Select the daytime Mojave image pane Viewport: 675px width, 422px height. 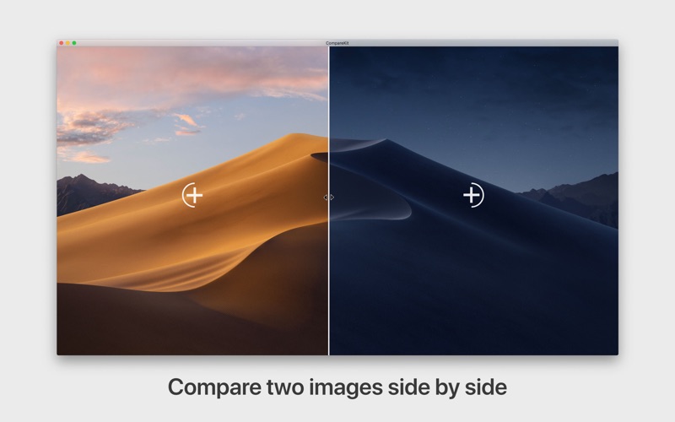[192, 201]
